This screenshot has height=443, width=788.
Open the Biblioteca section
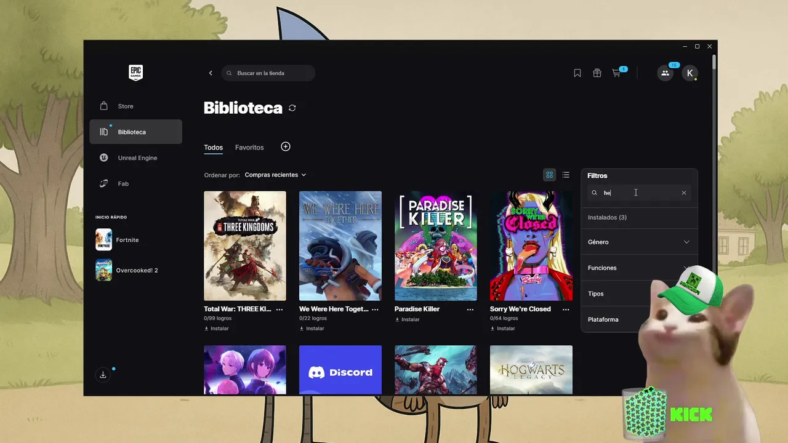click(x=135, y=132)
